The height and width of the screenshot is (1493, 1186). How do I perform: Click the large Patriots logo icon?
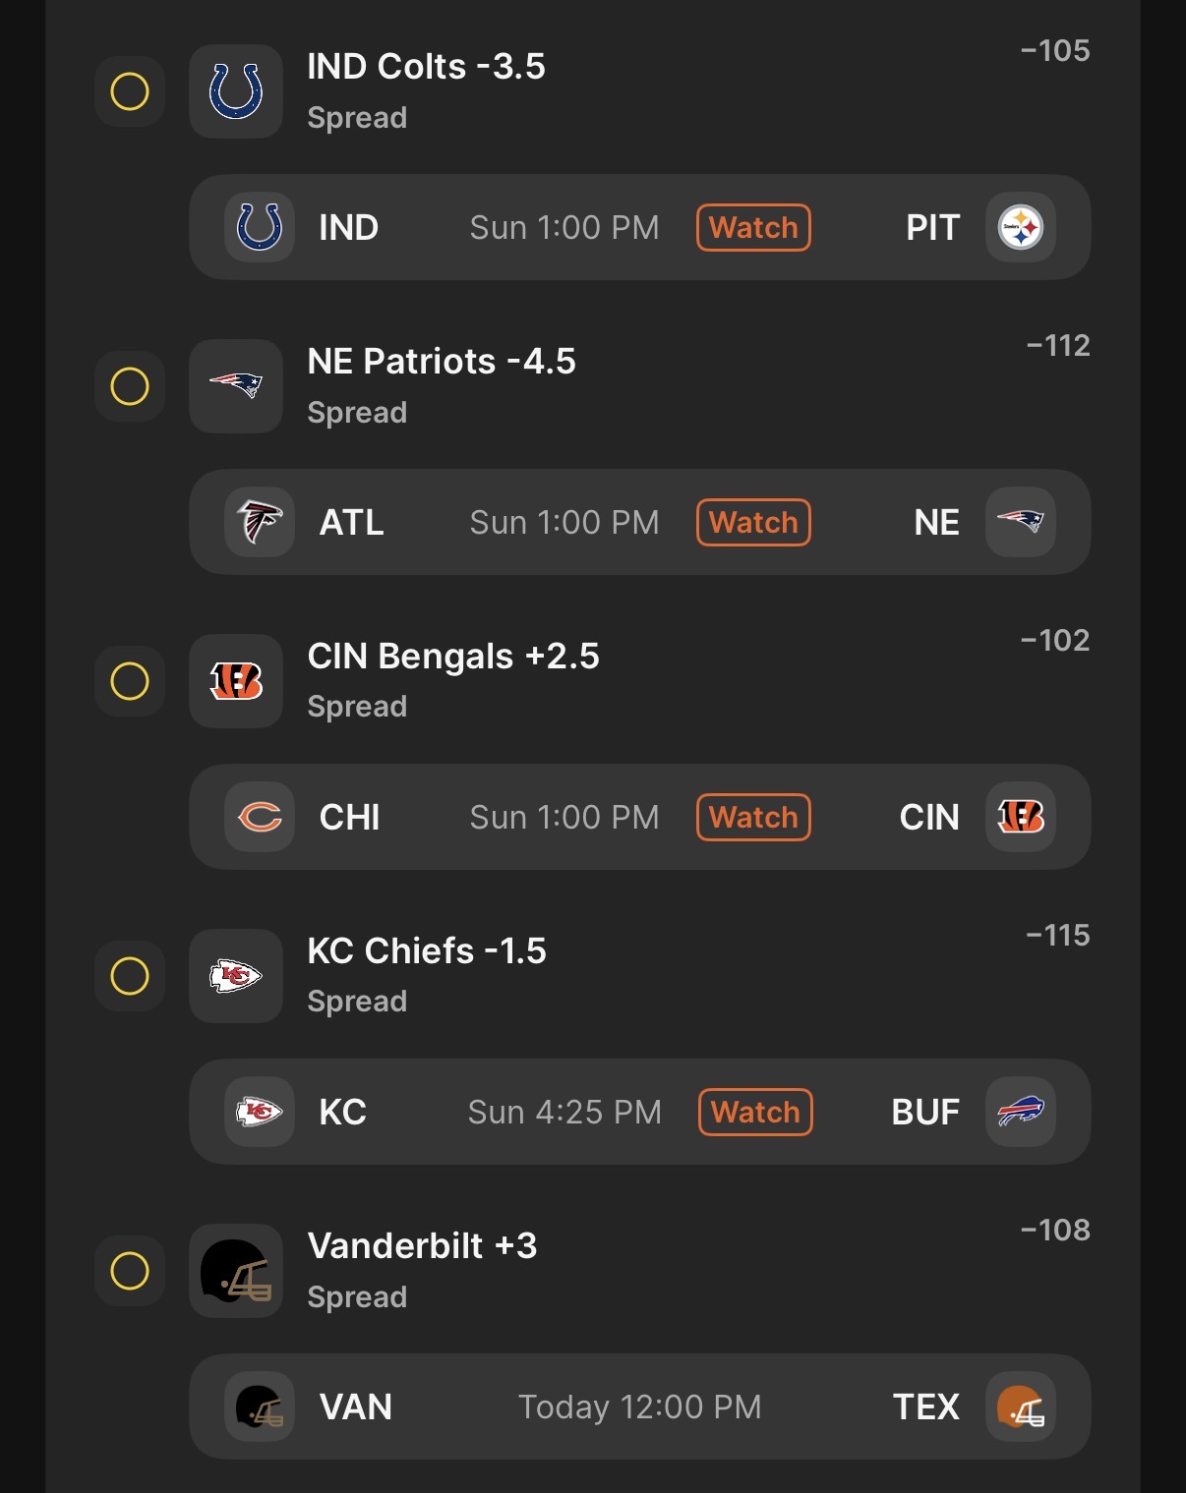point(236,386)
